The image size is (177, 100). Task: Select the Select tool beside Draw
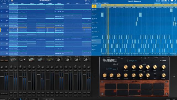[x=98, y=6]
